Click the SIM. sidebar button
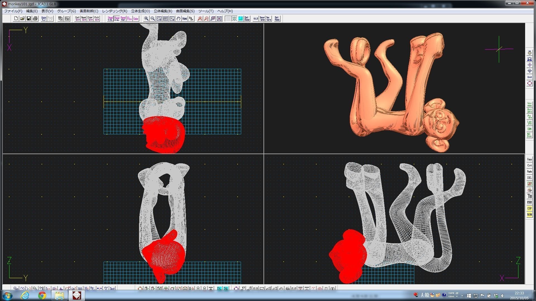Screen dimensions: 536x301 530,129
